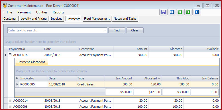Image resolution: width=222 pixels, height=110 pixels.
Task: Close the Customer Maintenance window
Action: click(x=217, y=6)
